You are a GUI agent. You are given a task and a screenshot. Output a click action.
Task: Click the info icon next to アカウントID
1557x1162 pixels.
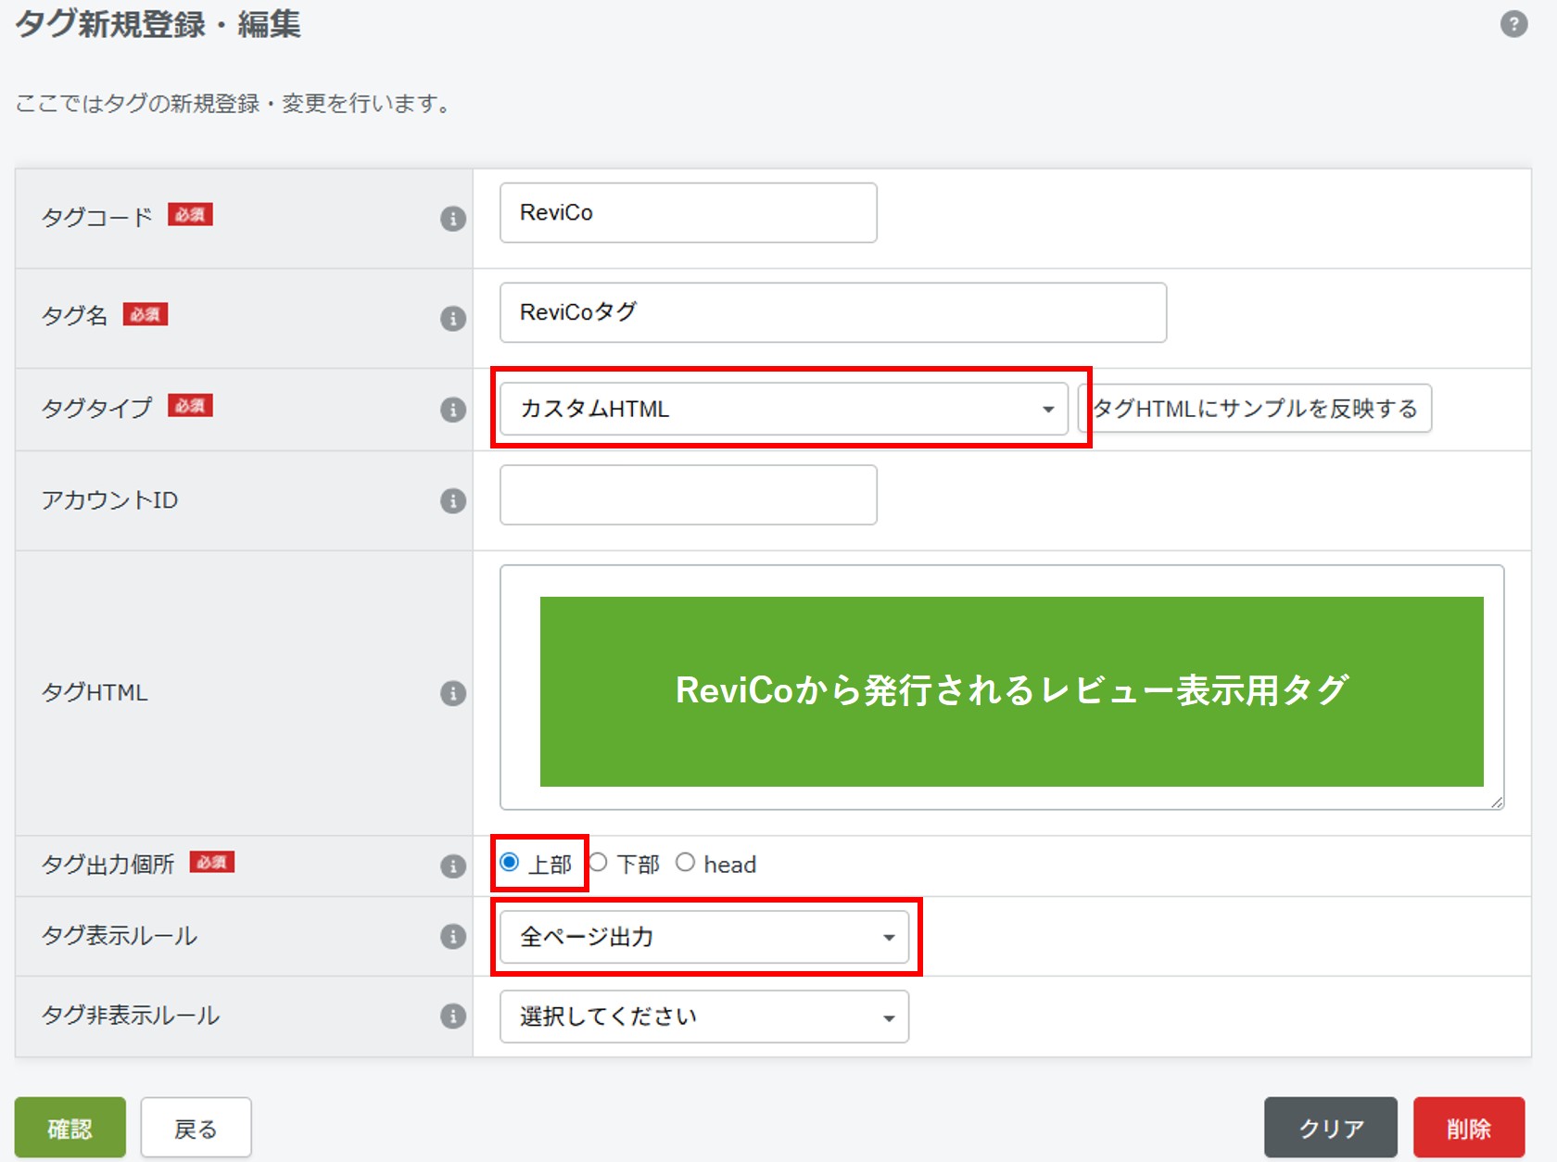click(453, 499)
